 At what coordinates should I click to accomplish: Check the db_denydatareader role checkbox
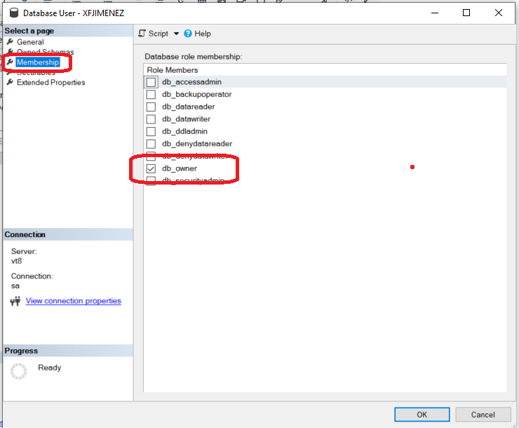click(x=151, y=144)
